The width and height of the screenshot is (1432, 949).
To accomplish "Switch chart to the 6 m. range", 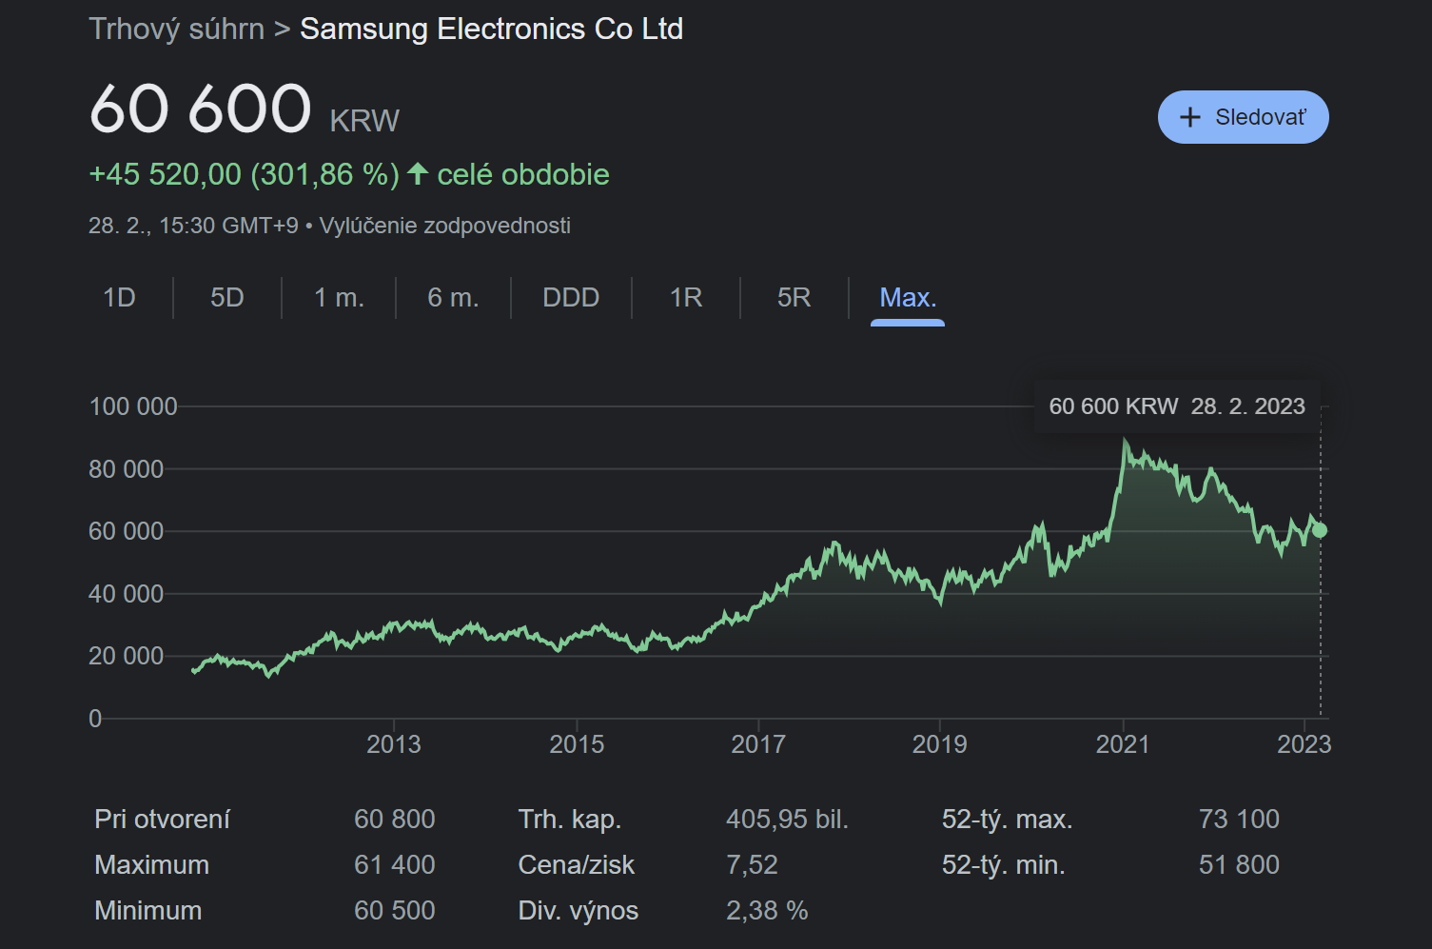I will pos(453,298).
